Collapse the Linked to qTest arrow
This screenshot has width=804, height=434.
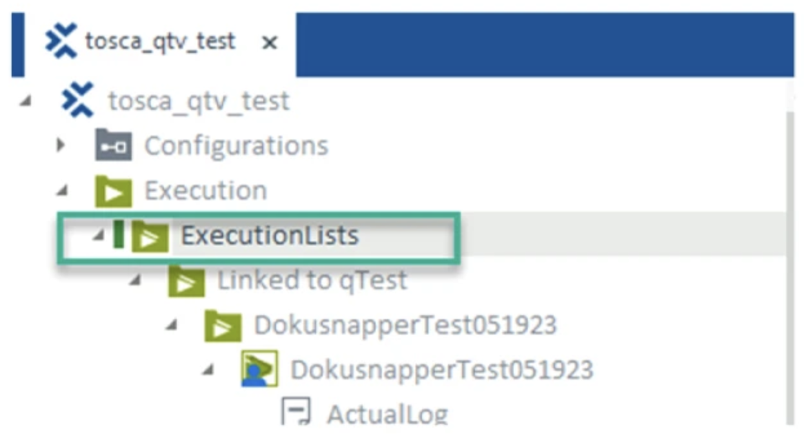coord(136,281)
